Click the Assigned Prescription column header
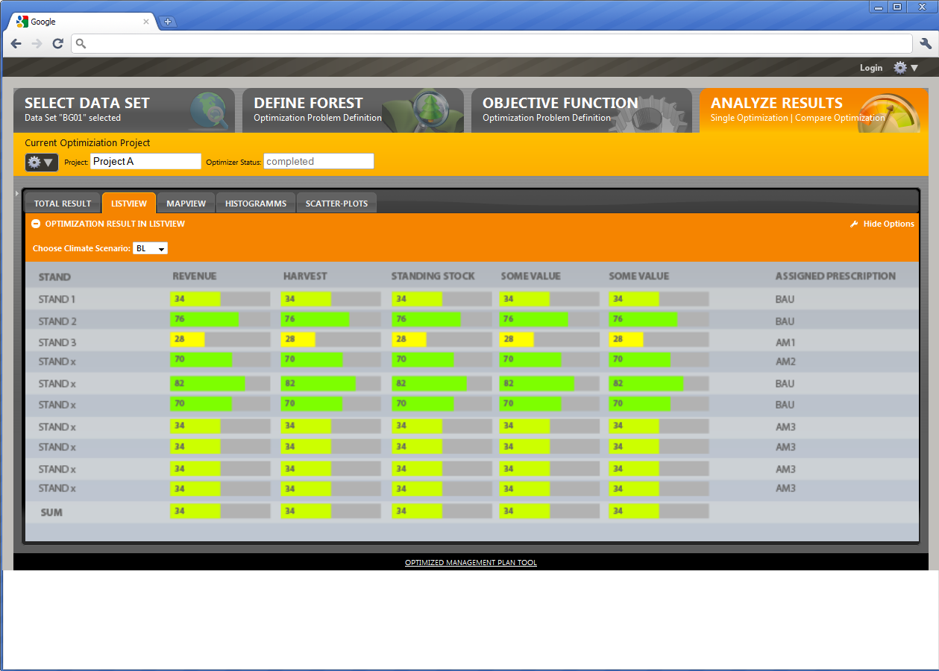Viewport: 939px width, 671px height. (835, 276)
